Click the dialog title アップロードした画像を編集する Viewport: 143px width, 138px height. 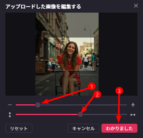coord(43,6)
